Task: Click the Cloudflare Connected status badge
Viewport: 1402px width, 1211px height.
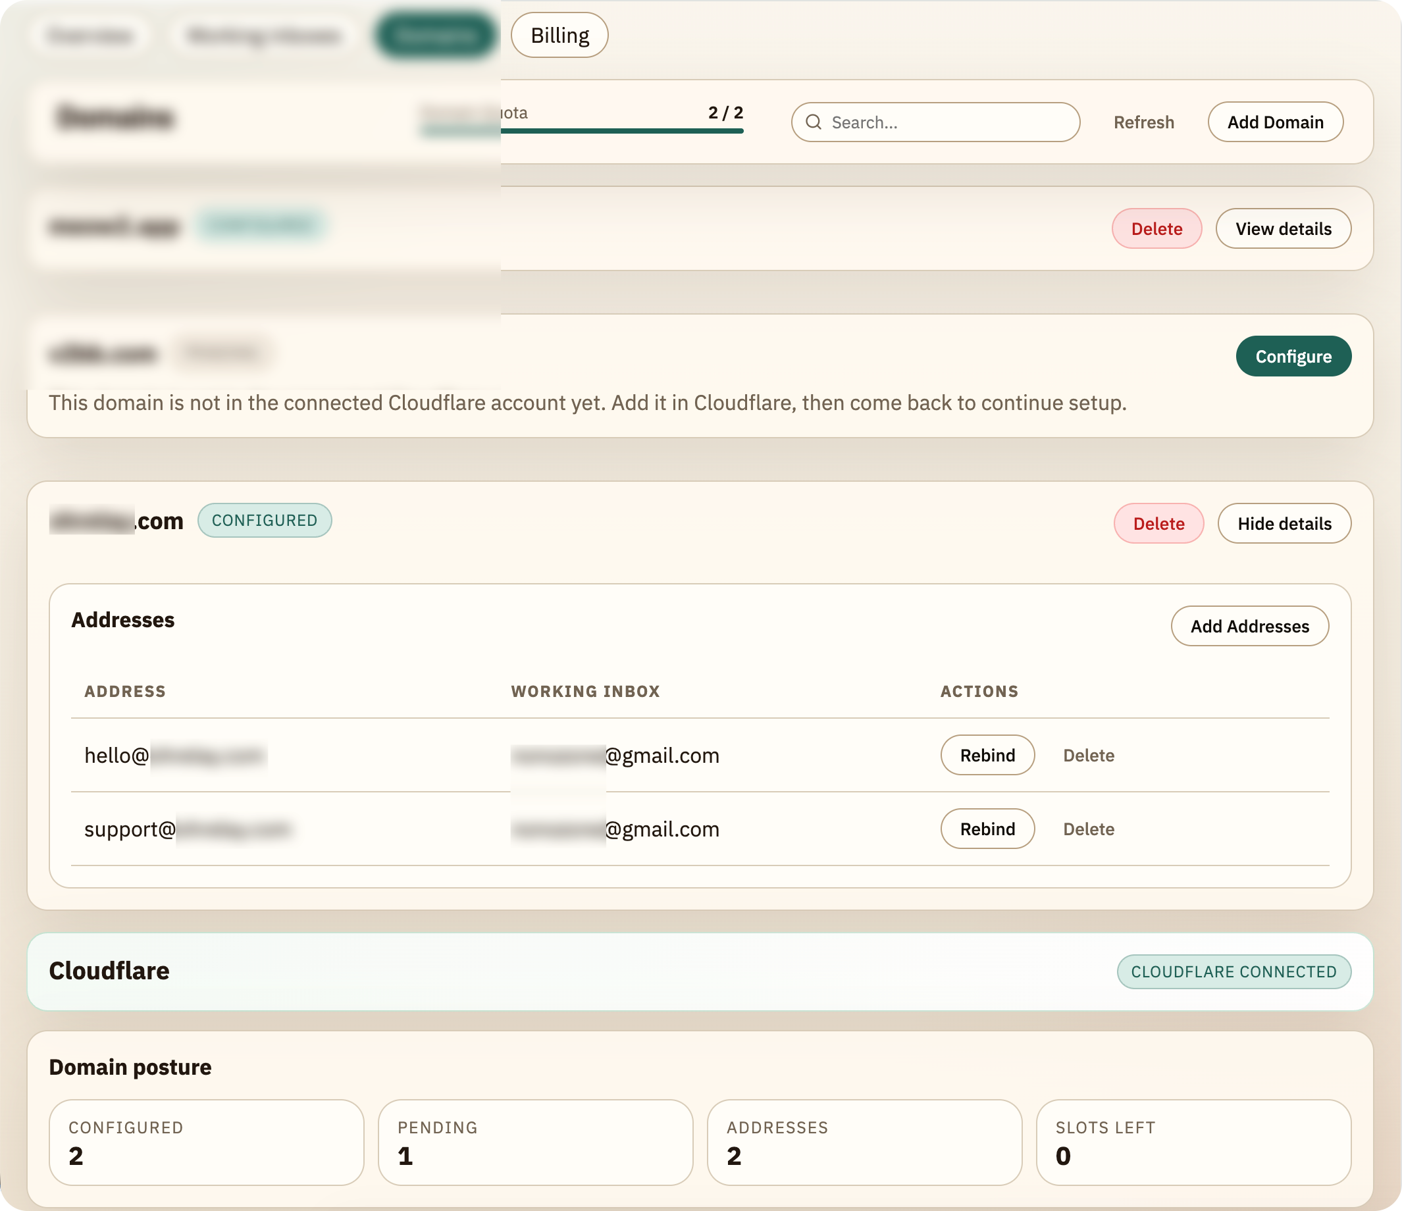Action: (x=1233, y=971)
